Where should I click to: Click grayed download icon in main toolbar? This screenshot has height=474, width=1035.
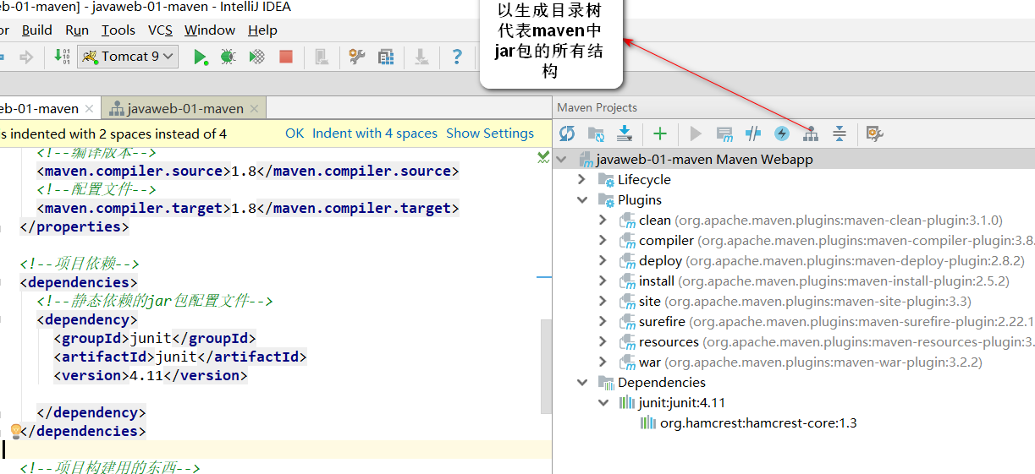[421, 57]
